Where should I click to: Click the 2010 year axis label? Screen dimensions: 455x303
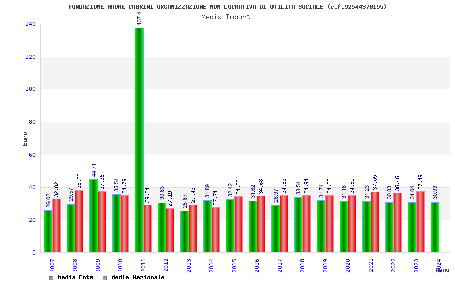pyautogui.click(x=120, y=265)
